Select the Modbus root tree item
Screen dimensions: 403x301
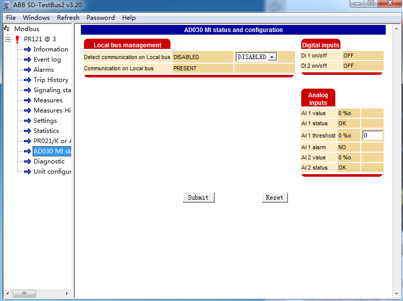pos(27,29)
